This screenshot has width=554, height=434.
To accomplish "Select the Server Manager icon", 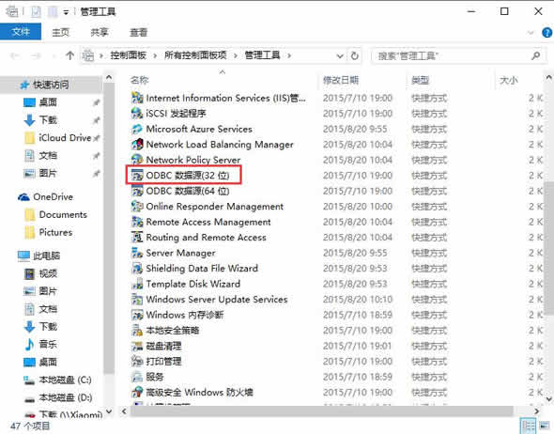I will [x=137, y=253].
